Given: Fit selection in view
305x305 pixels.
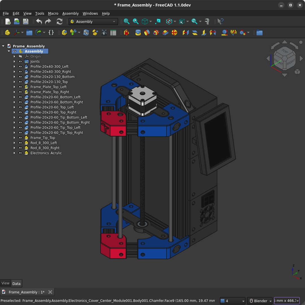Looking at the screenshot, I should coord(136,21).
